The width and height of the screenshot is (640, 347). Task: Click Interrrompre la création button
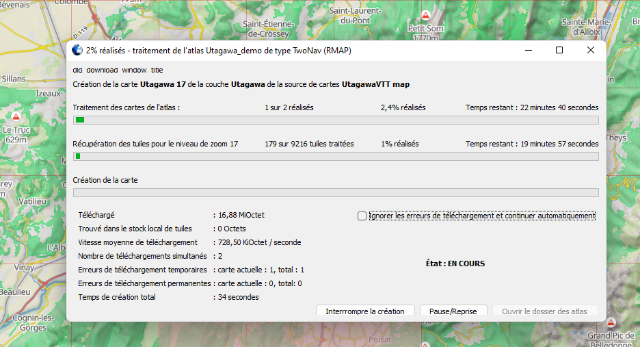click(x=365, y=311)
